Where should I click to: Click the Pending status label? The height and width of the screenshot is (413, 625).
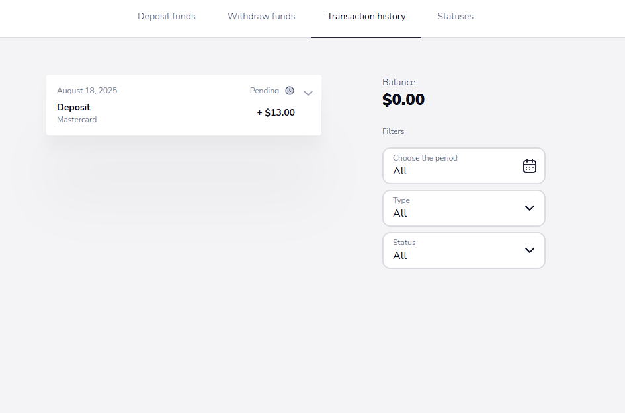coord(265,91)
